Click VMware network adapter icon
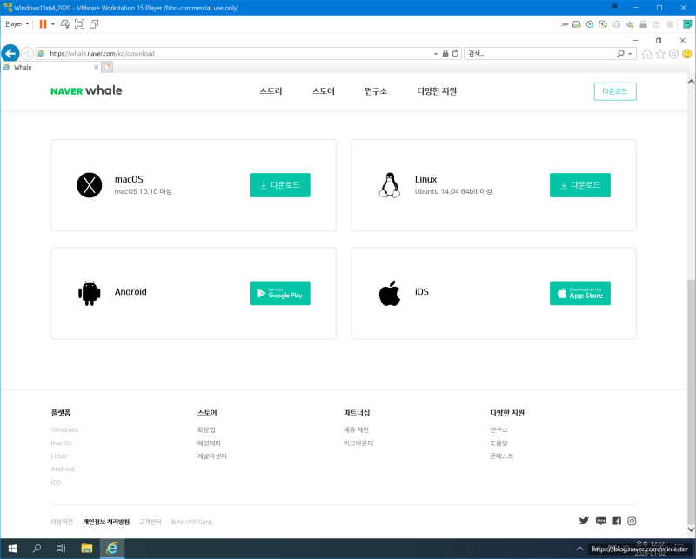The height and width of the screenshot is (559, 696). pyautogui.click(x=603, y=24)
